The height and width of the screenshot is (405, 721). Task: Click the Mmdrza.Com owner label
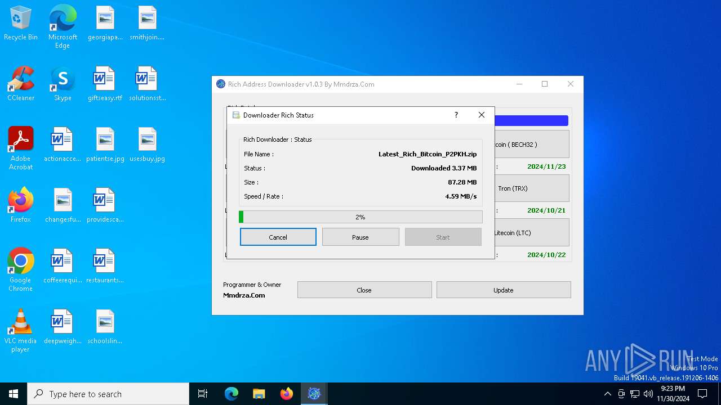tap(244, 295)
